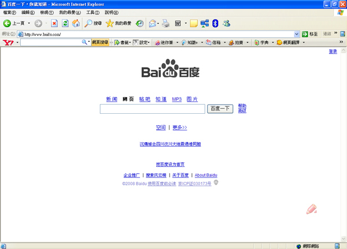Click the page icon in address bar
347x249 pixels.
pyautogui.click(x=21, y=34)
